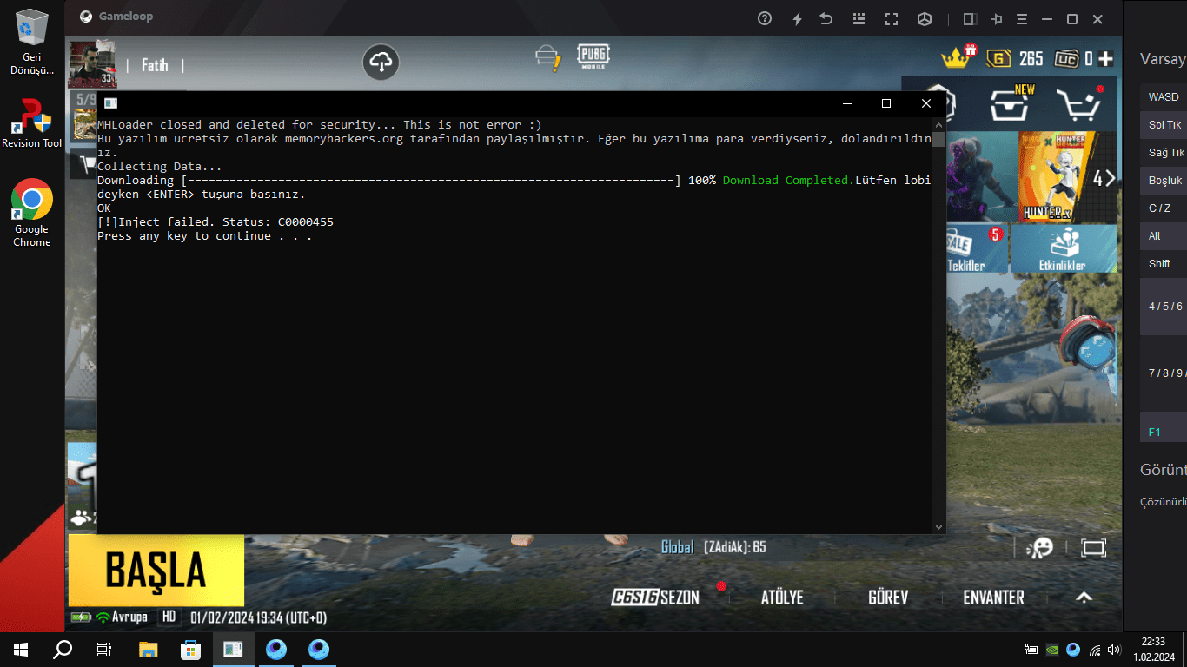Open the Global chat channel

pos(677,547)
